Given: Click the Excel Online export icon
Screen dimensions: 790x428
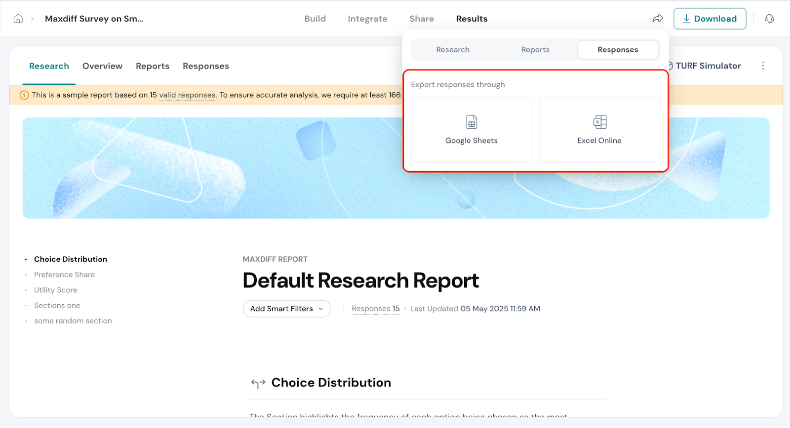Looking at the screenshot, I should click(x=599, y=122).
